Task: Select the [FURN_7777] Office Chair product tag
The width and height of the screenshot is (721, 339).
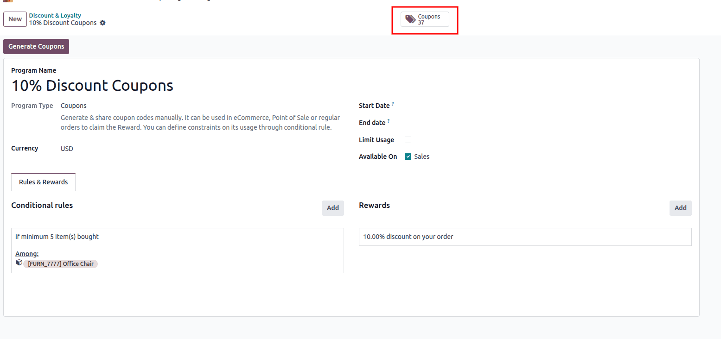Action: (x=61, y=263)
